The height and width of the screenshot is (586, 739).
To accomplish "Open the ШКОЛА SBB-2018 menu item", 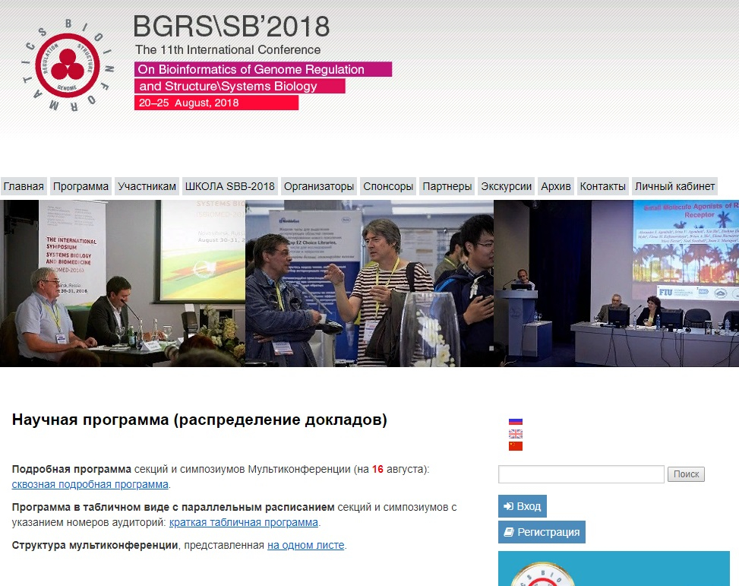I will [230, 186].
